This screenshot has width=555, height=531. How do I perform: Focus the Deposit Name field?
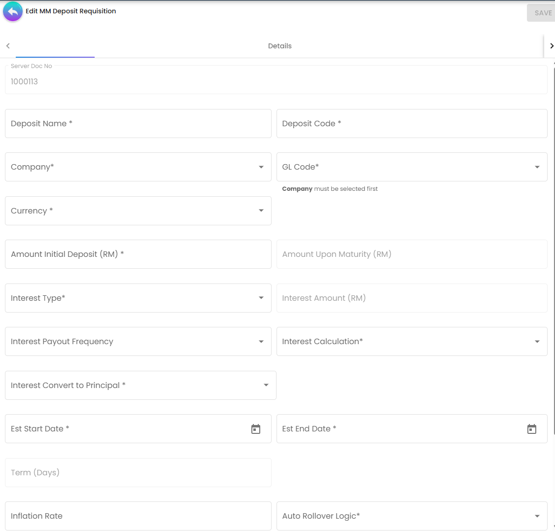(x=138, y=124)
